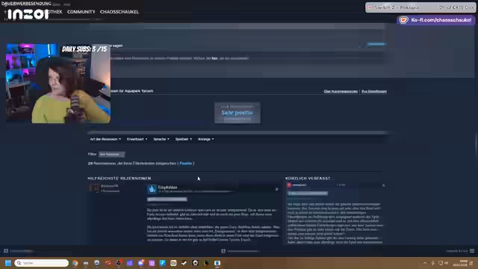Open Chrome from the taskbar
The width and height of the screenshot is (478, 269).
(x=75, y=263)
